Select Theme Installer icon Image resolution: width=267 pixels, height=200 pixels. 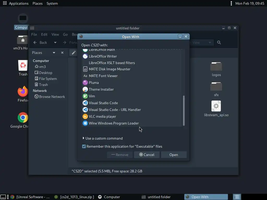[x=85, y=90]
